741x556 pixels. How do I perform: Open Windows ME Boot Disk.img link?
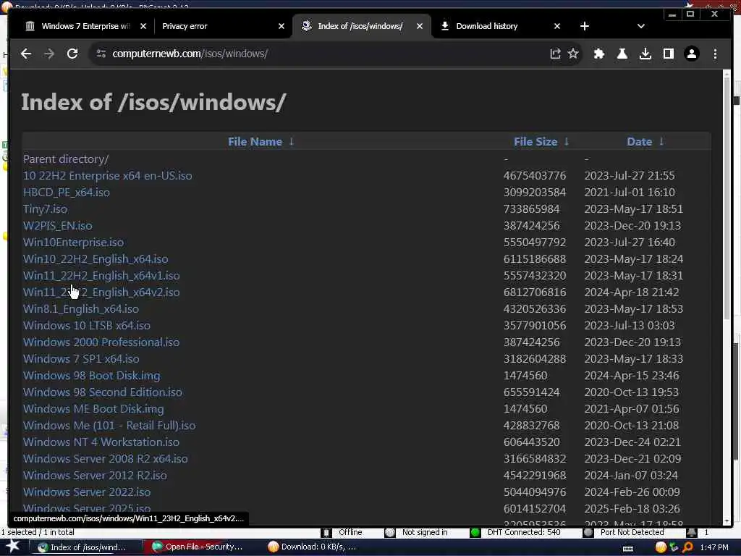pyautogui.click(x=93, y=409)
